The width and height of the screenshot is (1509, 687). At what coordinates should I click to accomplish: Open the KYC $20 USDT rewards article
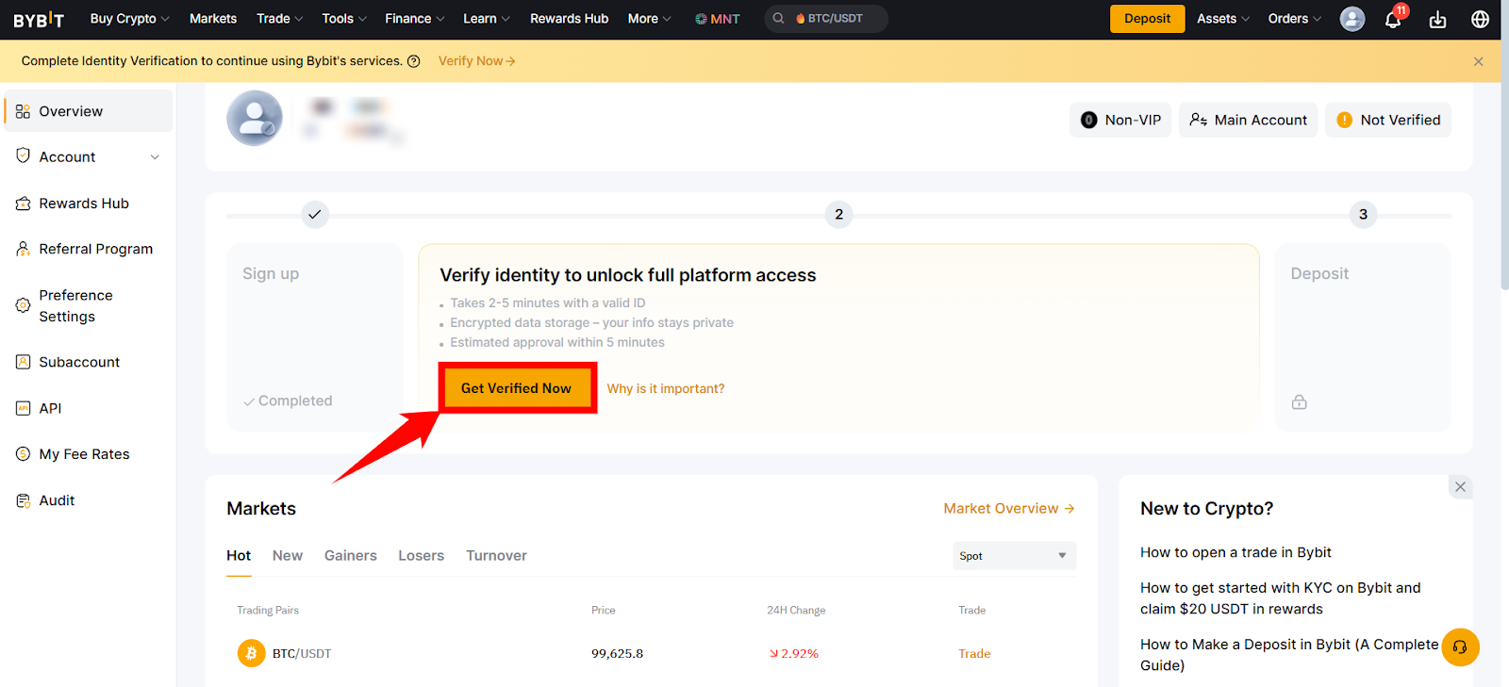click(x=1280, y=598)
